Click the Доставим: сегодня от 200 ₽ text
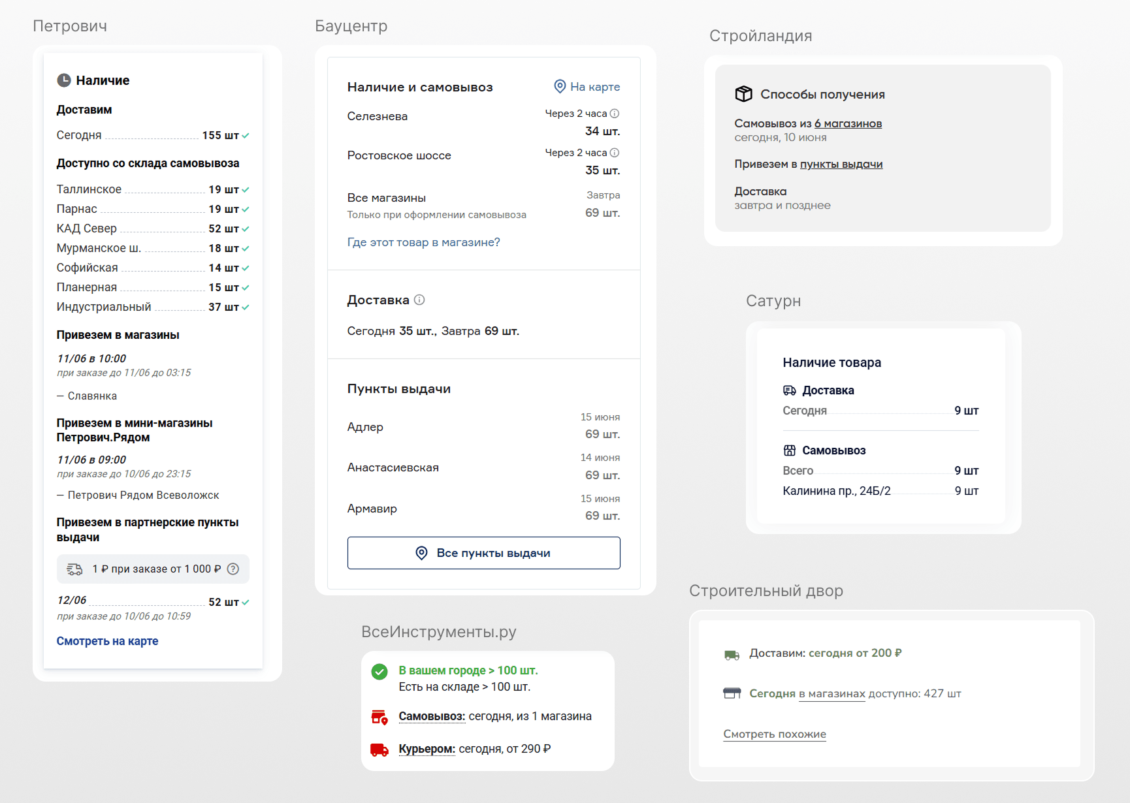The width and height of the screenshot is (1130, 803). tap(825, 653)
